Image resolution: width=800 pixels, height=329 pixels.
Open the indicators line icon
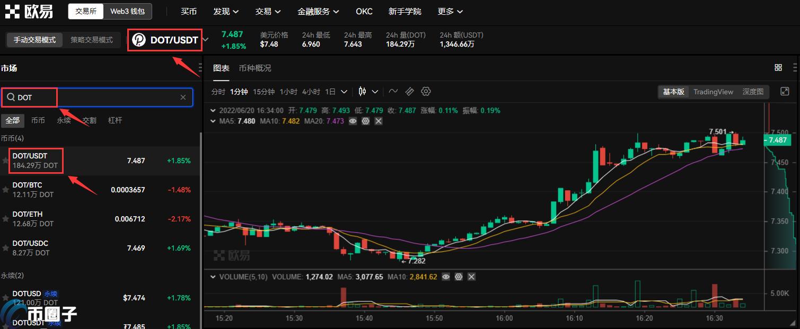click(393, 92)
